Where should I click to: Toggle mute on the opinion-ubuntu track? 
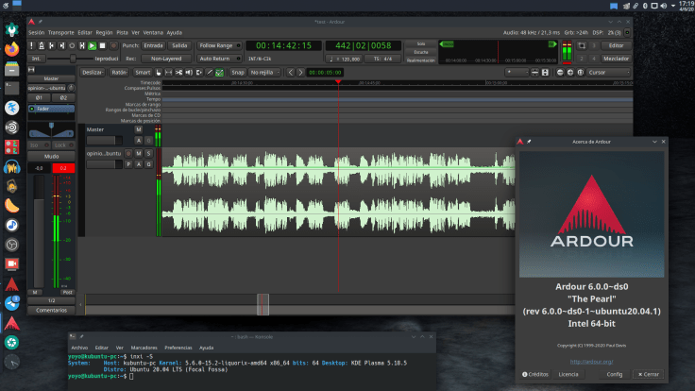[x=138, y=152]
